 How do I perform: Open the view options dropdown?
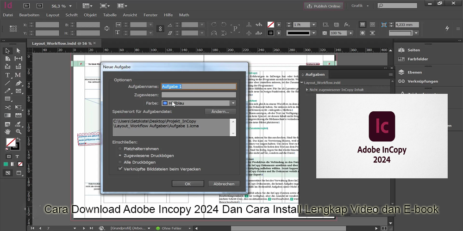(x=88, y=6)
